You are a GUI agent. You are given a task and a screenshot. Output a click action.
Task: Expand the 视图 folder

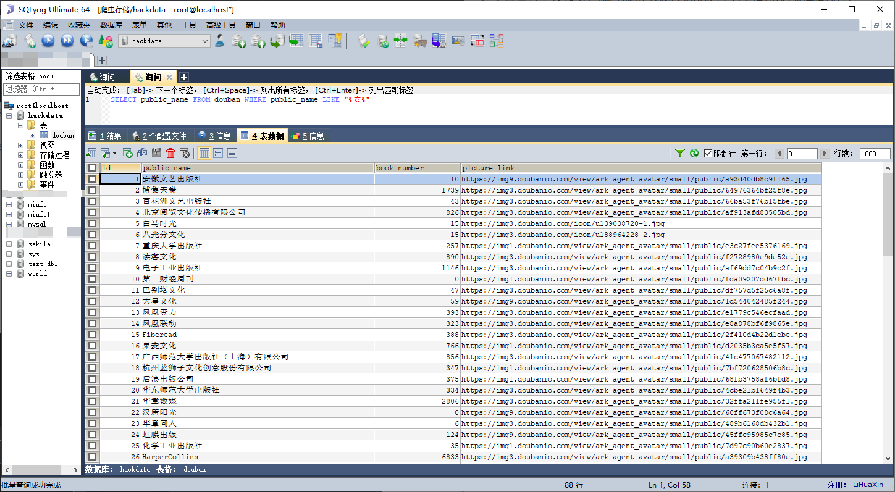pos(20,145)
